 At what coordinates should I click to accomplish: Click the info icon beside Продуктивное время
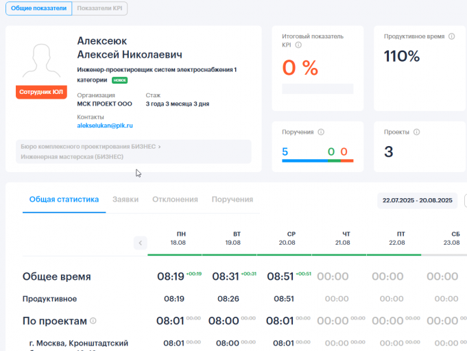pyautogui.click(x=451, y=36)
